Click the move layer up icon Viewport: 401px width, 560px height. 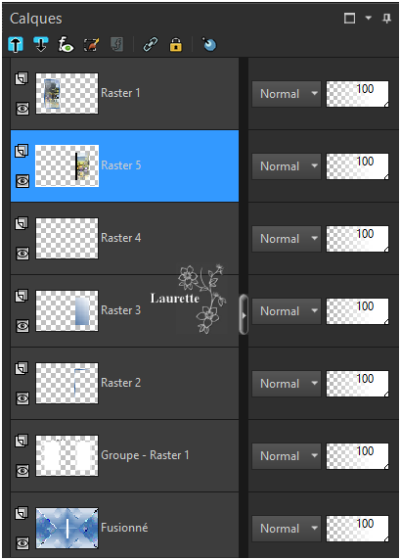(x=16, y=45)
